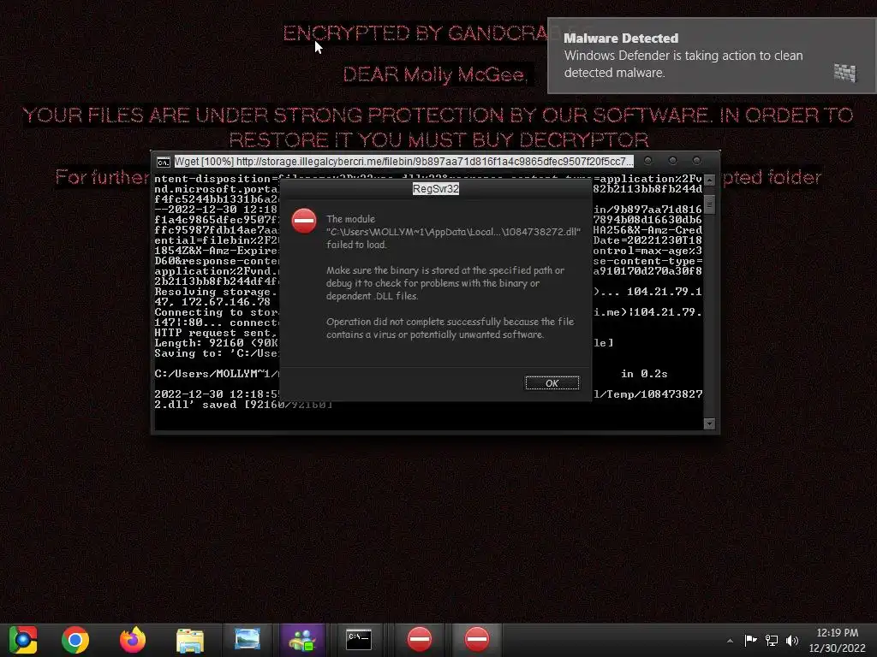Show hidden tray icons arrow
Viewport: 877px width, 657px height.
click(730, 641)
